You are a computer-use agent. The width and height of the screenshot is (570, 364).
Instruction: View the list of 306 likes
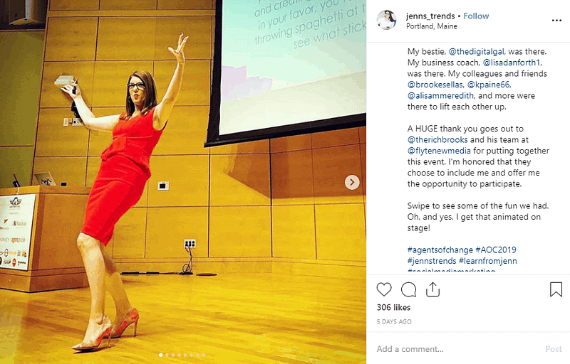[x=393, y=307]
